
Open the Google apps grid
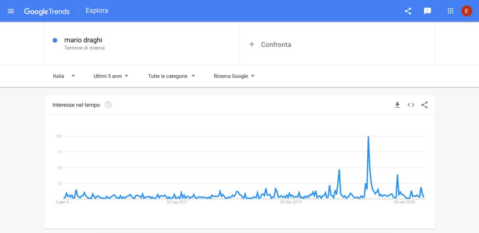click(450, 11)
